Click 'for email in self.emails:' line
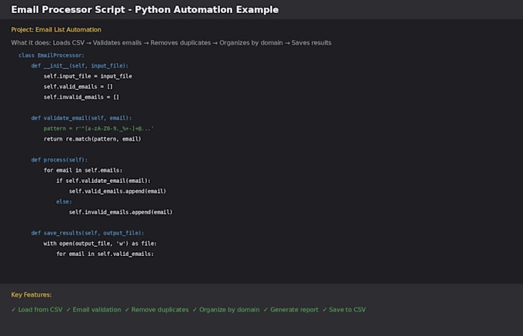This screenshot has height=336, width=523. point(83,171)
